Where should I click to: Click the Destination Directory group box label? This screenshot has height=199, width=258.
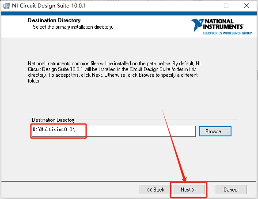(x=53, y=120)
